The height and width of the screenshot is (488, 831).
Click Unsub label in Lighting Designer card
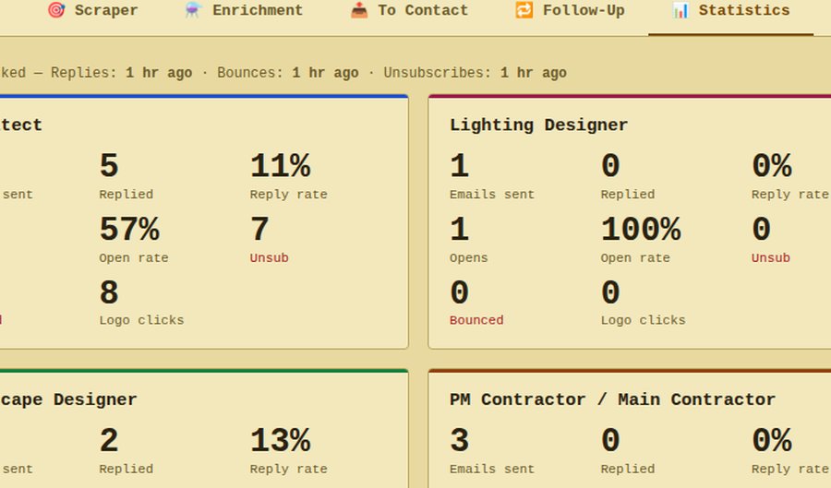(771, 257)
